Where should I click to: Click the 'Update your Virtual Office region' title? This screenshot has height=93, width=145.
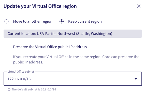pyautogui.click(x=40, y=6)
